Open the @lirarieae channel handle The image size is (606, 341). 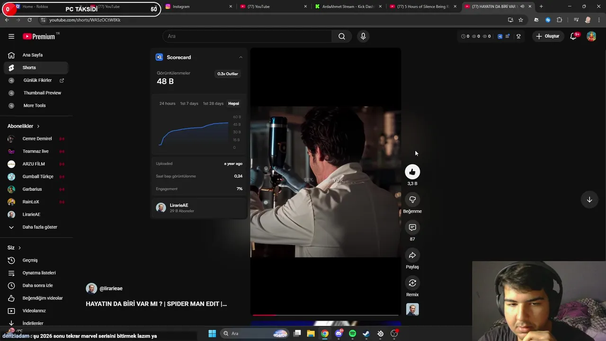[x=111, y=288]
